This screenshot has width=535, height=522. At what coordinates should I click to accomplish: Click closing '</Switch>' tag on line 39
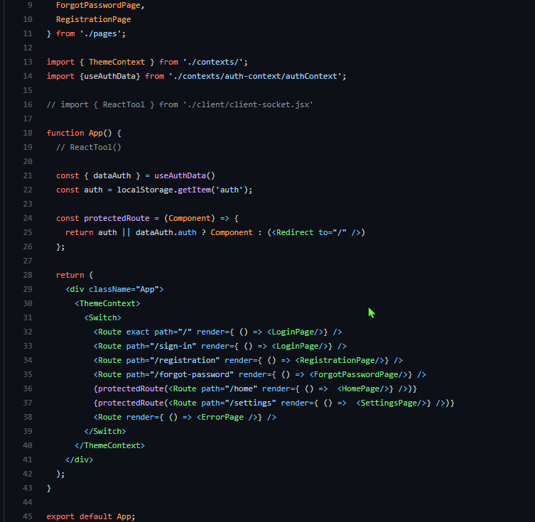click(105, 432)
